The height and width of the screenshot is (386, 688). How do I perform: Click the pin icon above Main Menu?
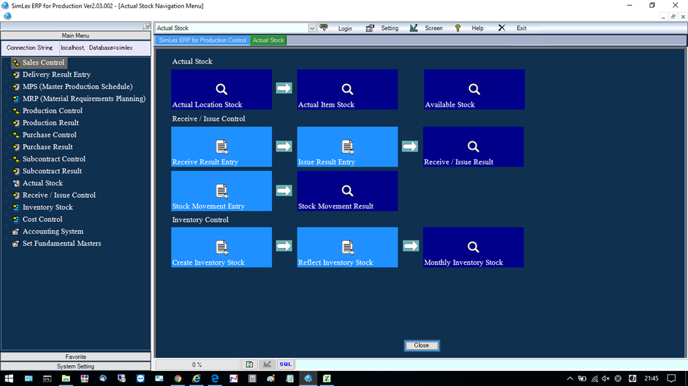pyautogui.click(x=147, y=26)
